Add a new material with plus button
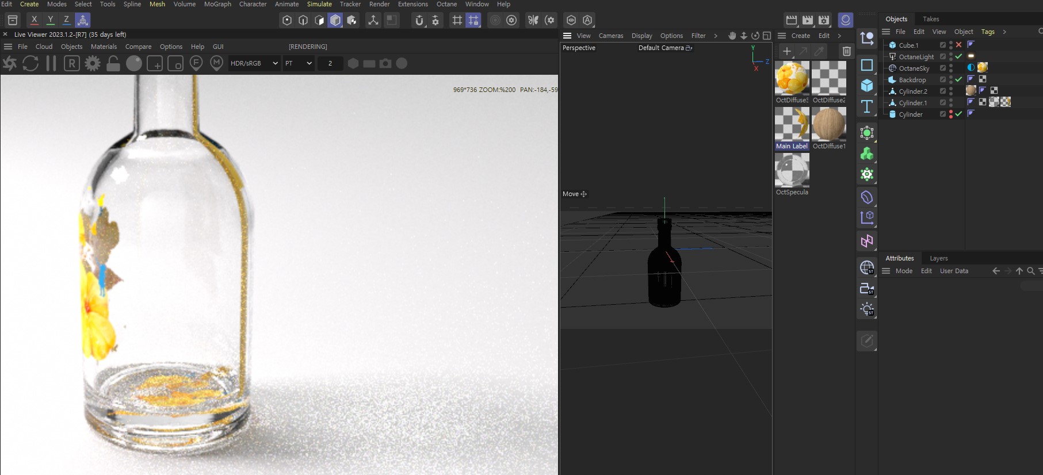This screenshot has height=475, width=1043. [x=787, y=51]
